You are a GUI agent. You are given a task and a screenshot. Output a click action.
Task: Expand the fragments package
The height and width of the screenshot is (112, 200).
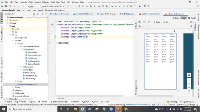pyautogui.click(x=21, y=67)
